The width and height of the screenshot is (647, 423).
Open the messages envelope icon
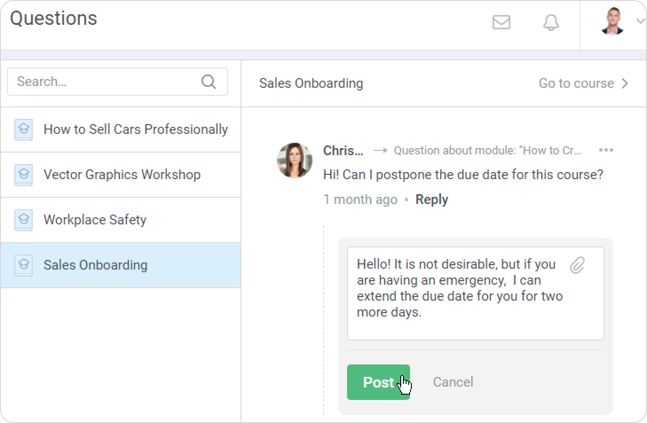[501, 22]
